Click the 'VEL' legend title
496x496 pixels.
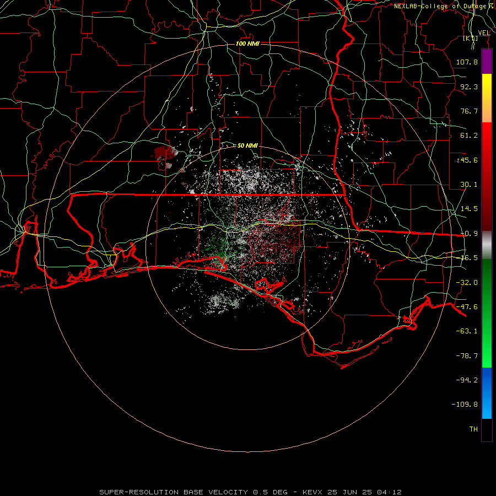(x=484, y=33)
